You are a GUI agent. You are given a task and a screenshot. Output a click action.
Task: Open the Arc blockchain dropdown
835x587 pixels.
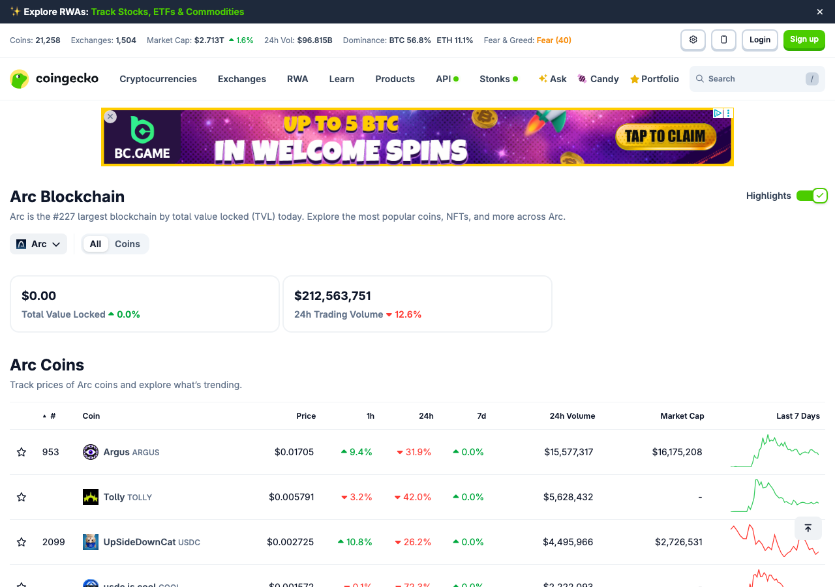[38, 244]
